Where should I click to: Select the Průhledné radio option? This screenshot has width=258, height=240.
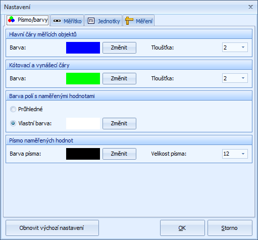click(x=13, y=109)
